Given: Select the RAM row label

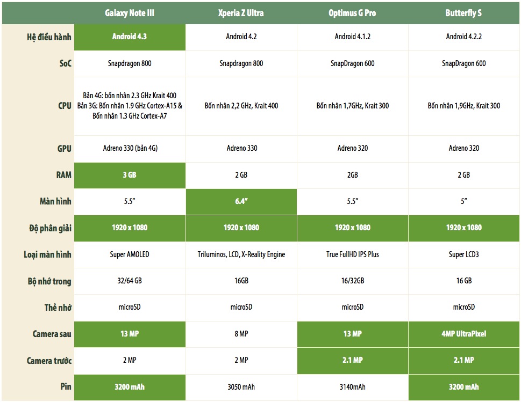Looking at the screenshot, I should 65,174.
